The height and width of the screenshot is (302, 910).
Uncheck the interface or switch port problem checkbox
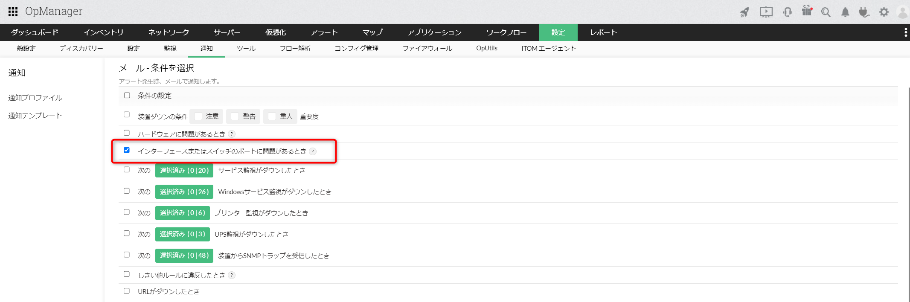click(x=127, y=150)
